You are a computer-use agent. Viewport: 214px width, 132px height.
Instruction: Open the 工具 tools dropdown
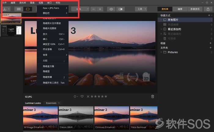(141, 9)
